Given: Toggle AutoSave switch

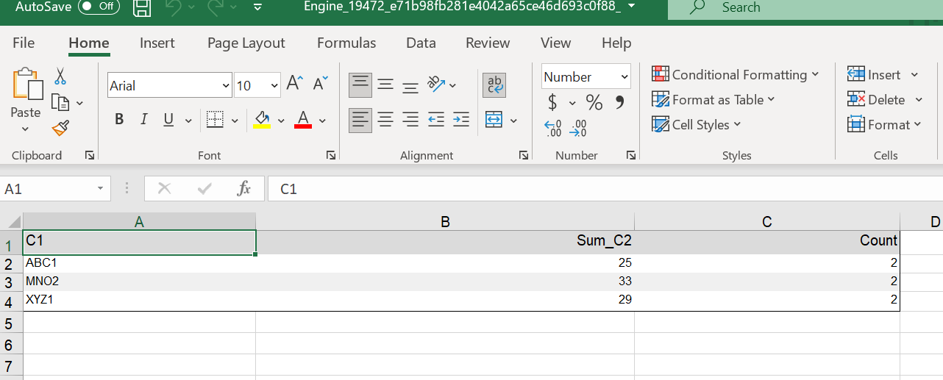Looking at the screenshot, I should pos(99,7).
